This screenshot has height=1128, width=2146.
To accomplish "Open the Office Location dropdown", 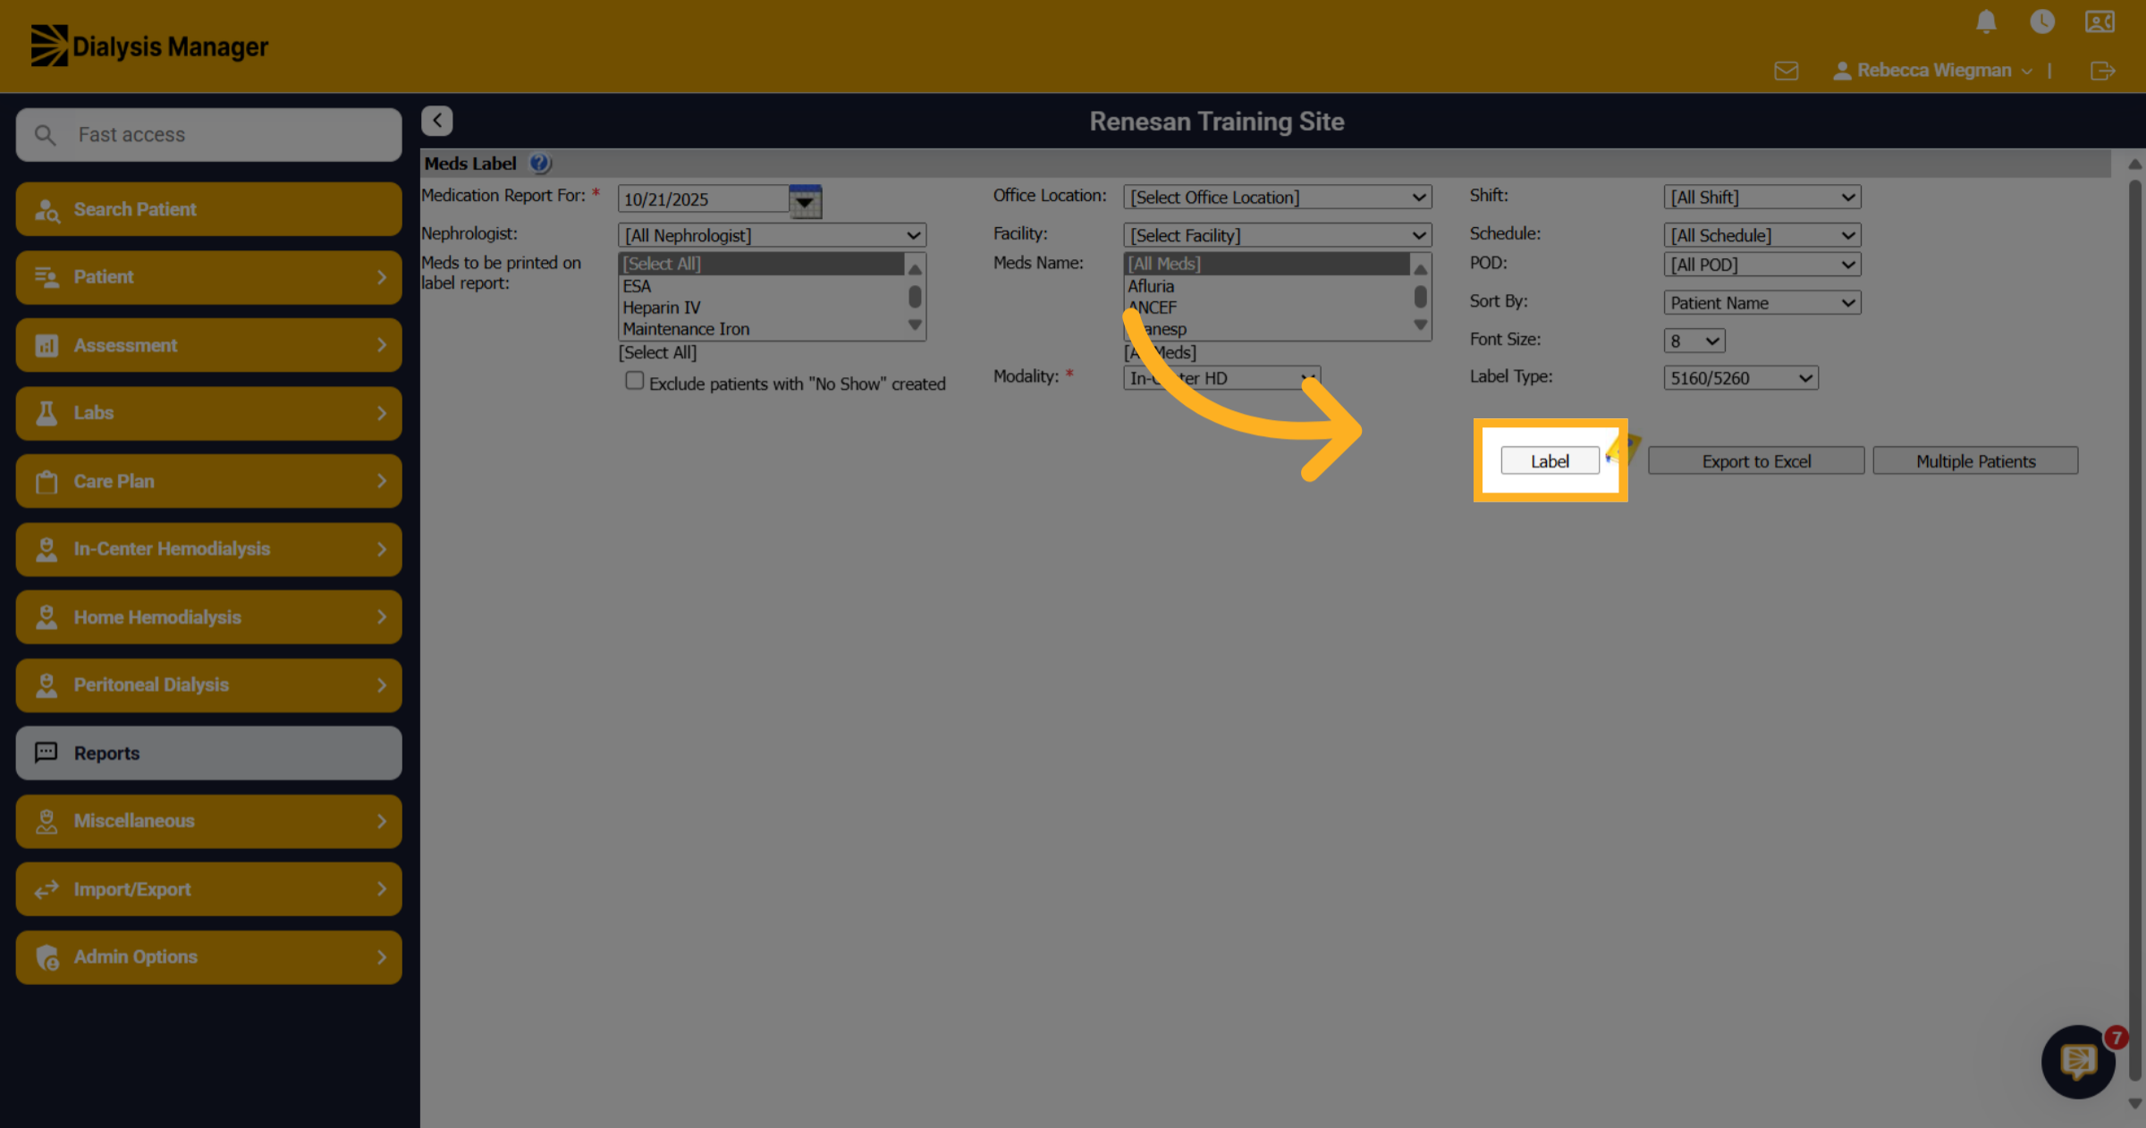I will coord(1277,197).
